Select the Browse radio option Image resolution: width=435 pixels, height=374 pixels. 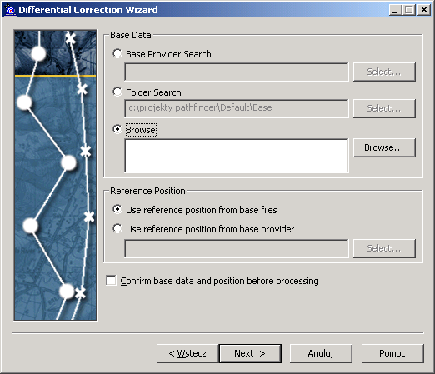tap(117, 129)
